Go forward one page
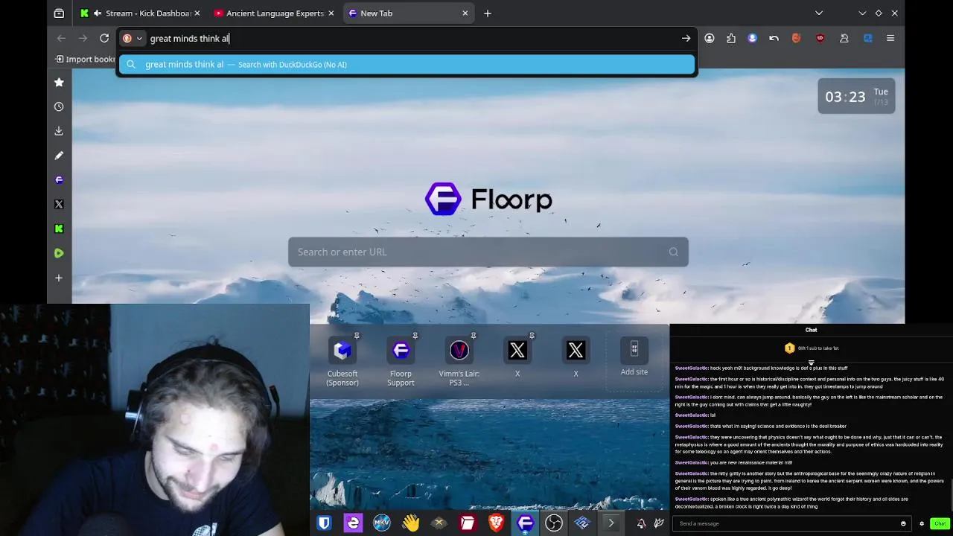Screen dimensions: 953x536 point(83,38)
